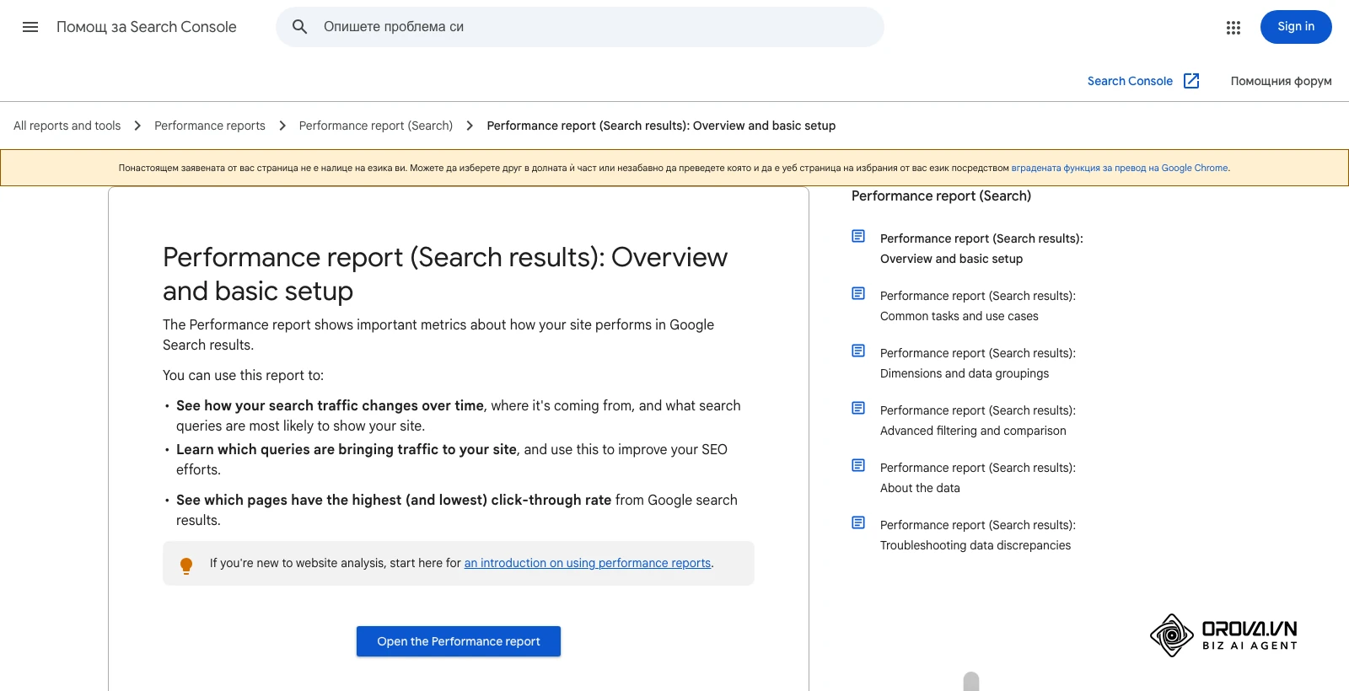Viewport: 1349px width, 691px height.
Task: Open Chrome built-in translate function link
Action: click(1120, 168)
